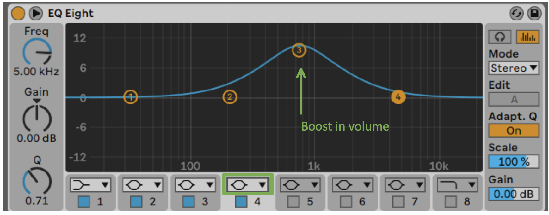549x215 pixels.
Task: Open filter type dropdown for band 3
Action: (195, 185)
